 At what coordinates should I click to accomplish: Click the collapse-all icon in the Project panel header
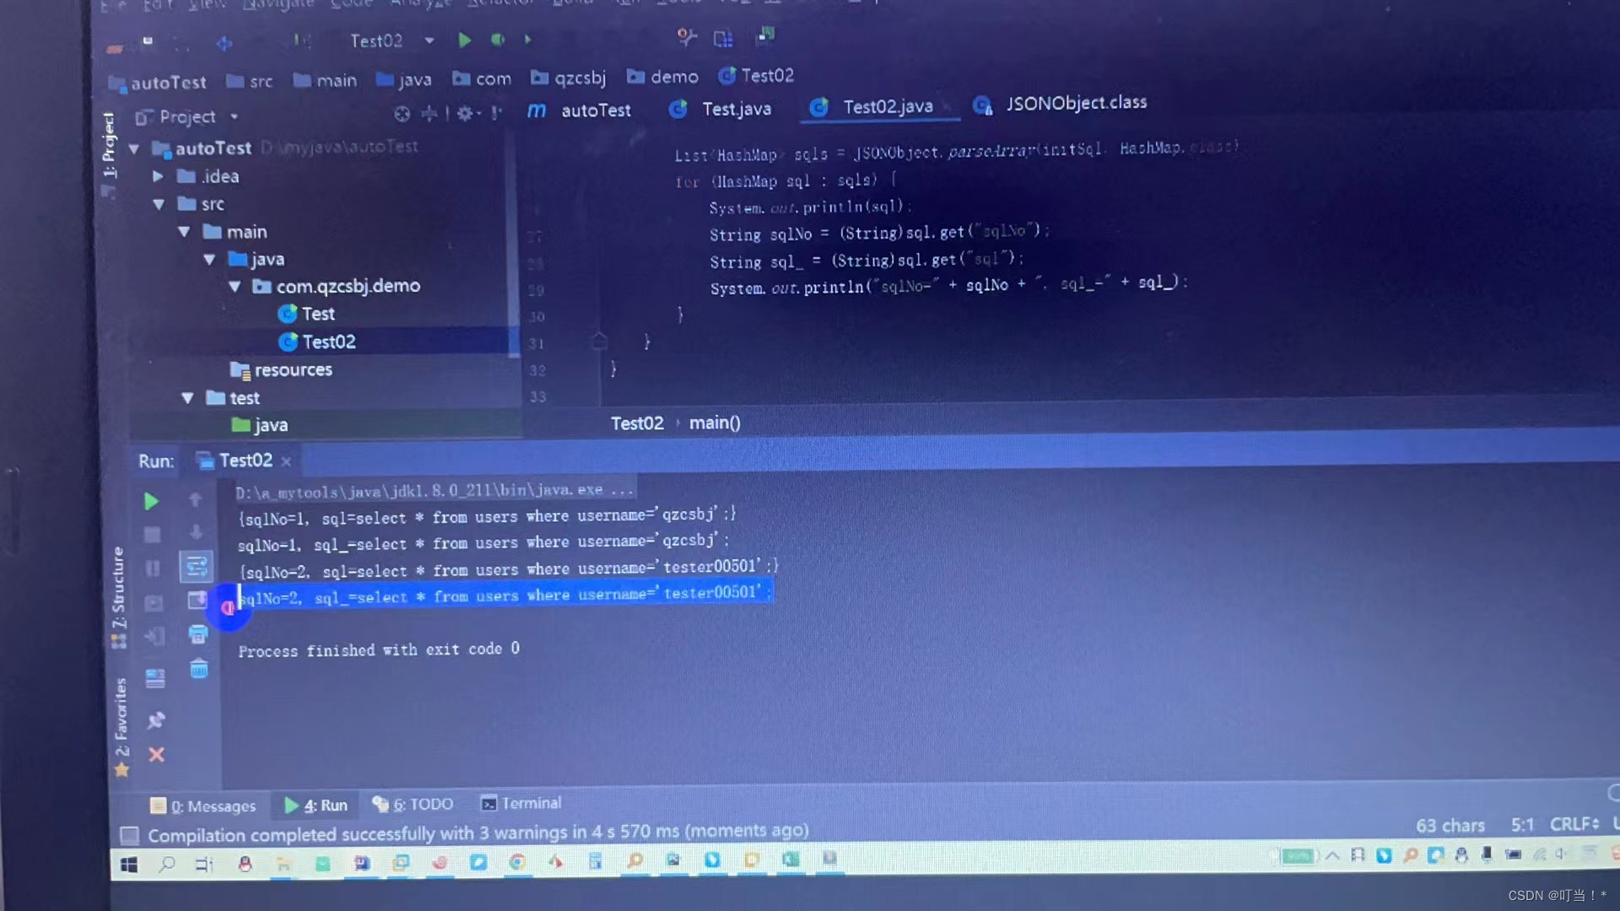[x=429, y=113]
